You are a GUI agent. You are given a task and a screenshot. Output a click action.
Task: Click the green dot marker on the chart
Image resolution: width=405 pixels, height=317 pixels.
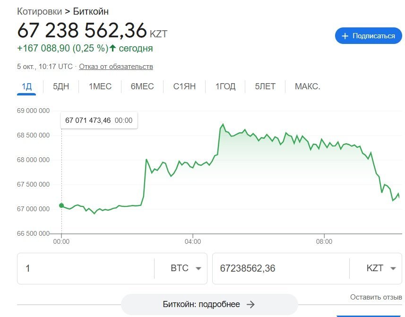[x=61, y=205]
